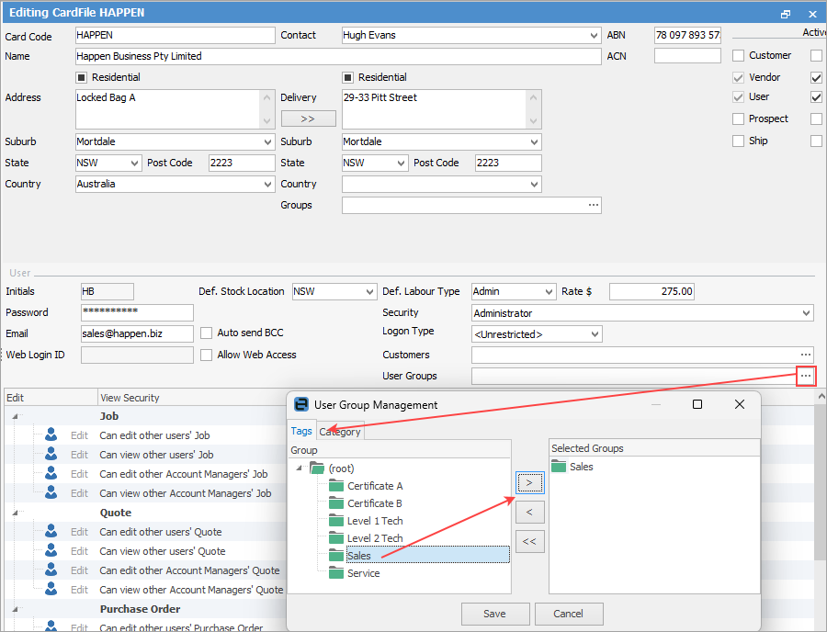Click the Email input field

pyautogui.click(x=137, y=333)
